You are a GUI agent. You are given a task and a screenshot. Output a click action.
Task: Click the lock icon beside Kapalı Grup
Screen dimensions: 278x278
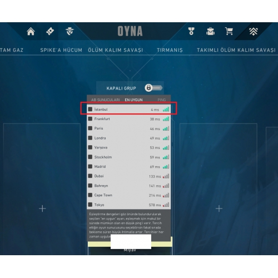point(148,88)
